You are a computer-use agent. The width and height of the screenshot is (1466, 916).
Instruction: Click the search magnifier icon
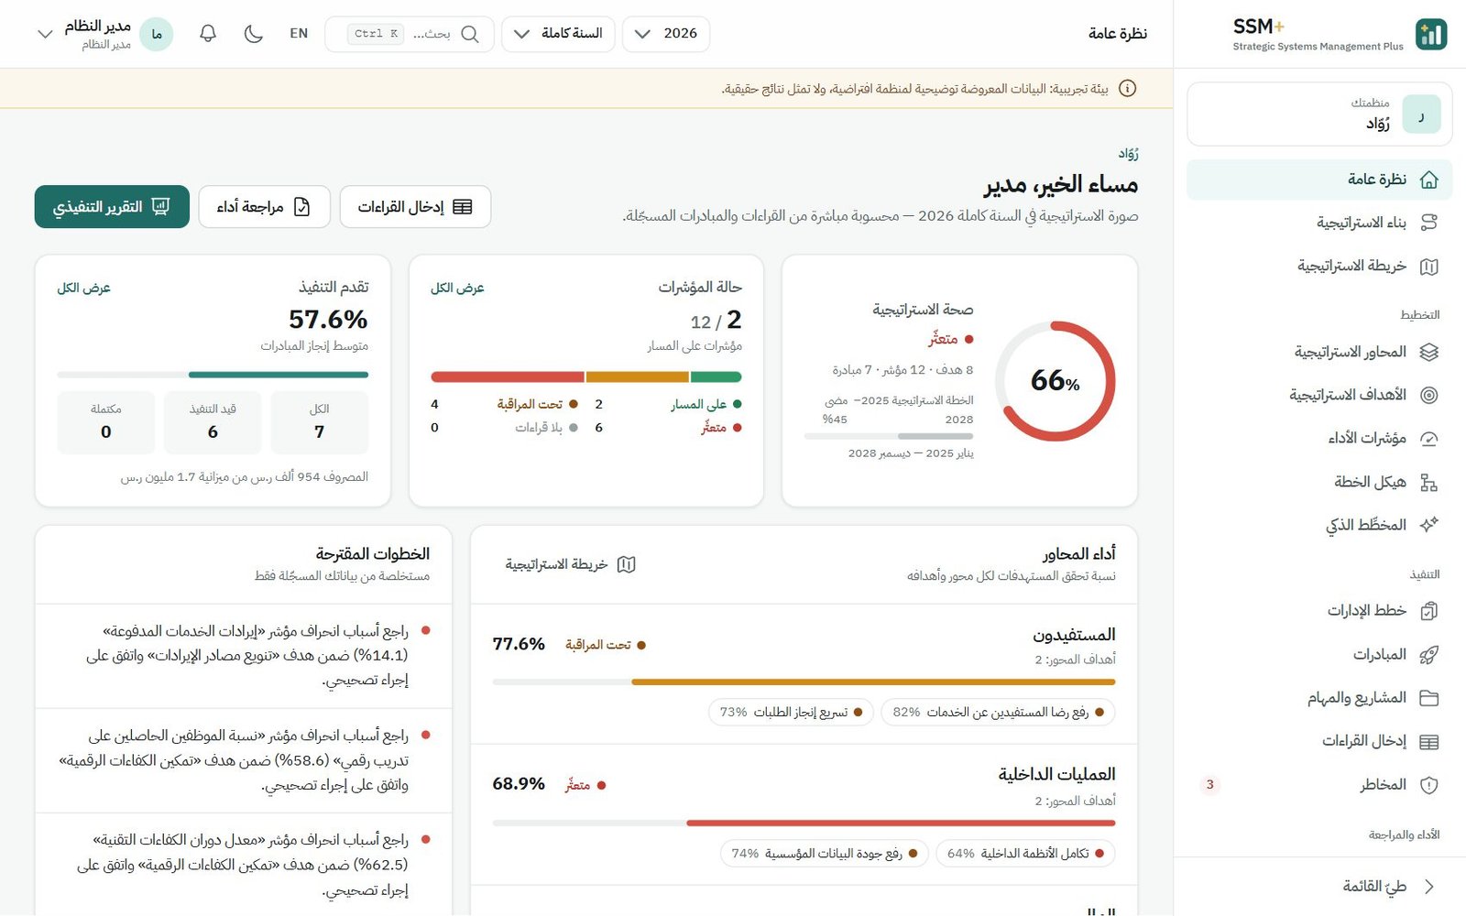[470, 34]
